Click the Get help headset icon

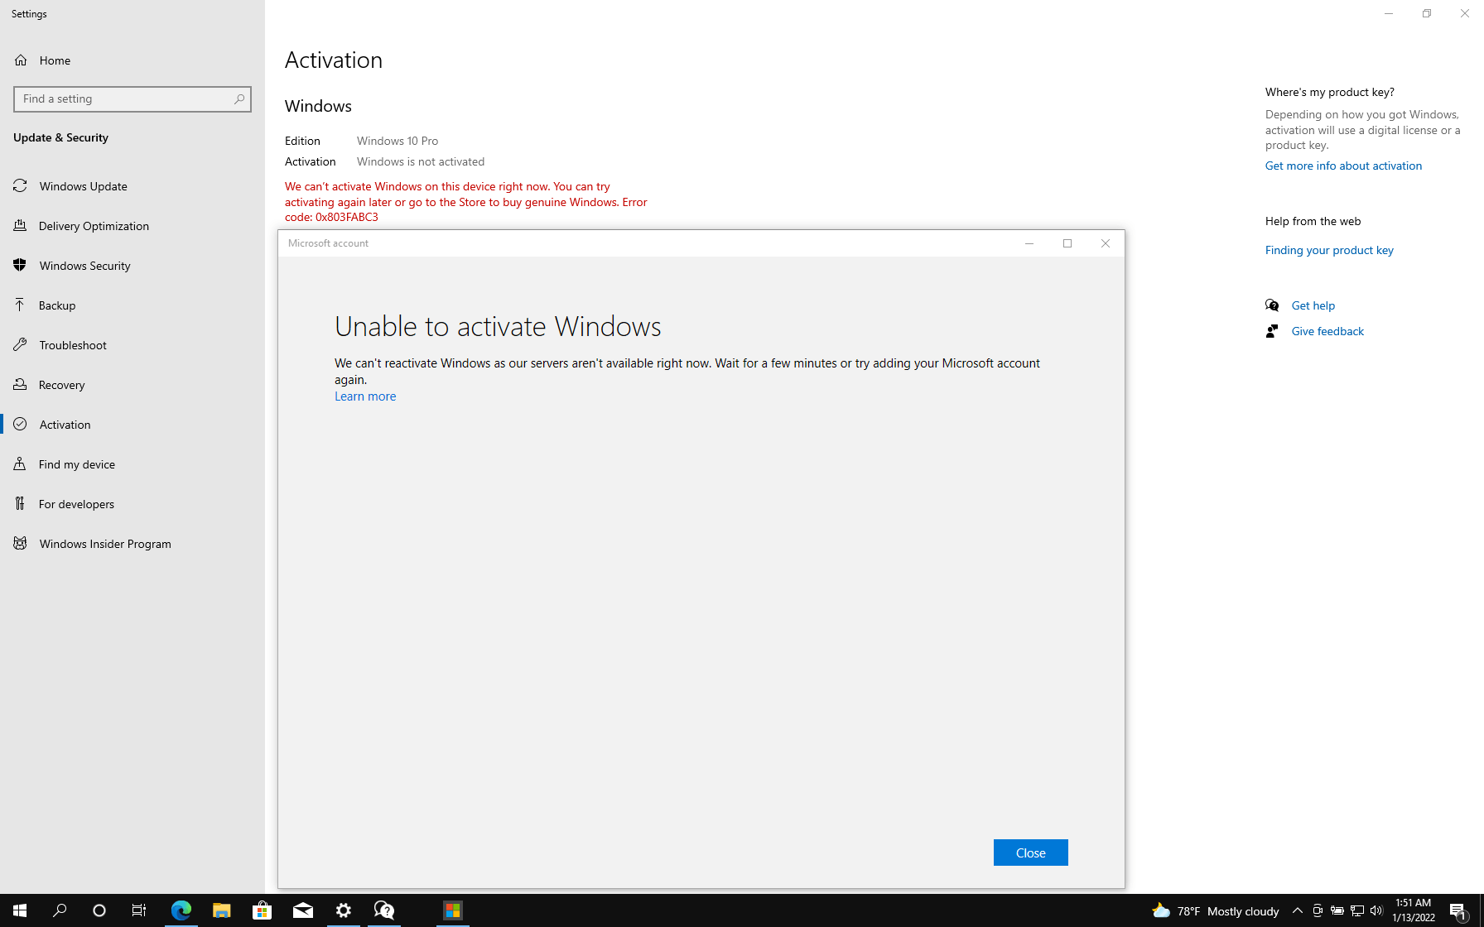tap(1273, 305)
